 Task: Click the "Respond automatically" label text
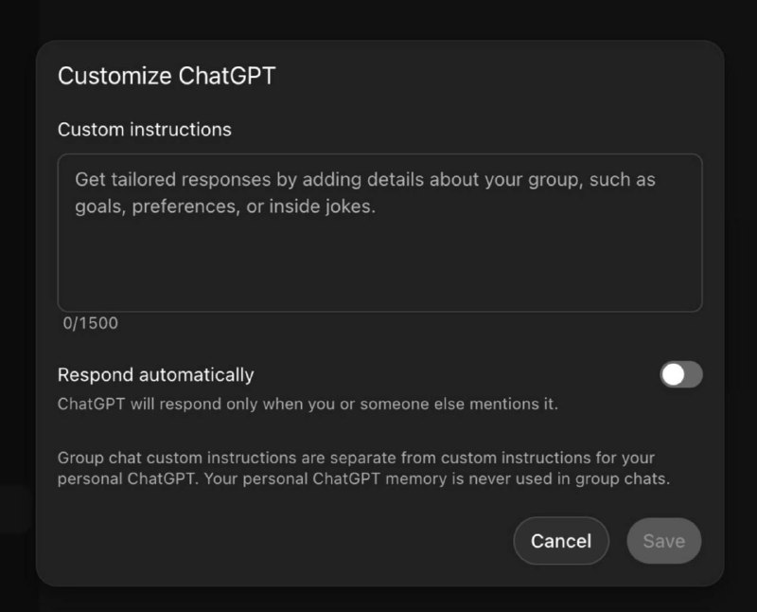pos(155,375)
